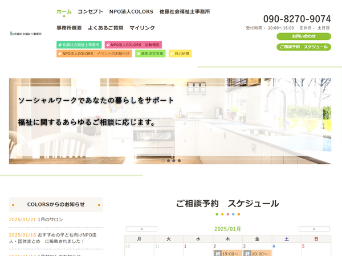Go to previous month in calendar
Screen dimensions: 342x256
tap(141, 229)
